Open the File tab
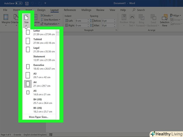The image size is (183, 137). click(x=5, y=10)
